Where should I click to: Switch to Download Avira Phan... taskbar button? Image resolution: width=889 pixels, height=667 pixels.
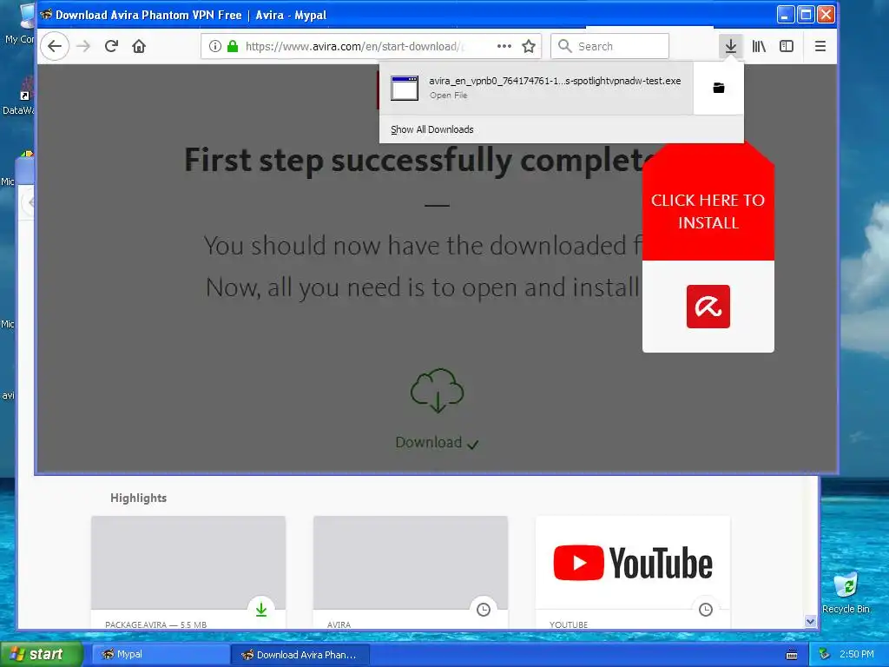(x=300, y=655)
